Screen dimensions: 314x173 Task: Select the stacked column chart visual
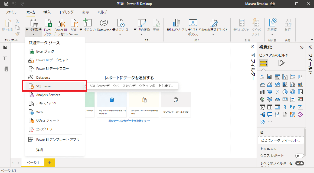270,77
